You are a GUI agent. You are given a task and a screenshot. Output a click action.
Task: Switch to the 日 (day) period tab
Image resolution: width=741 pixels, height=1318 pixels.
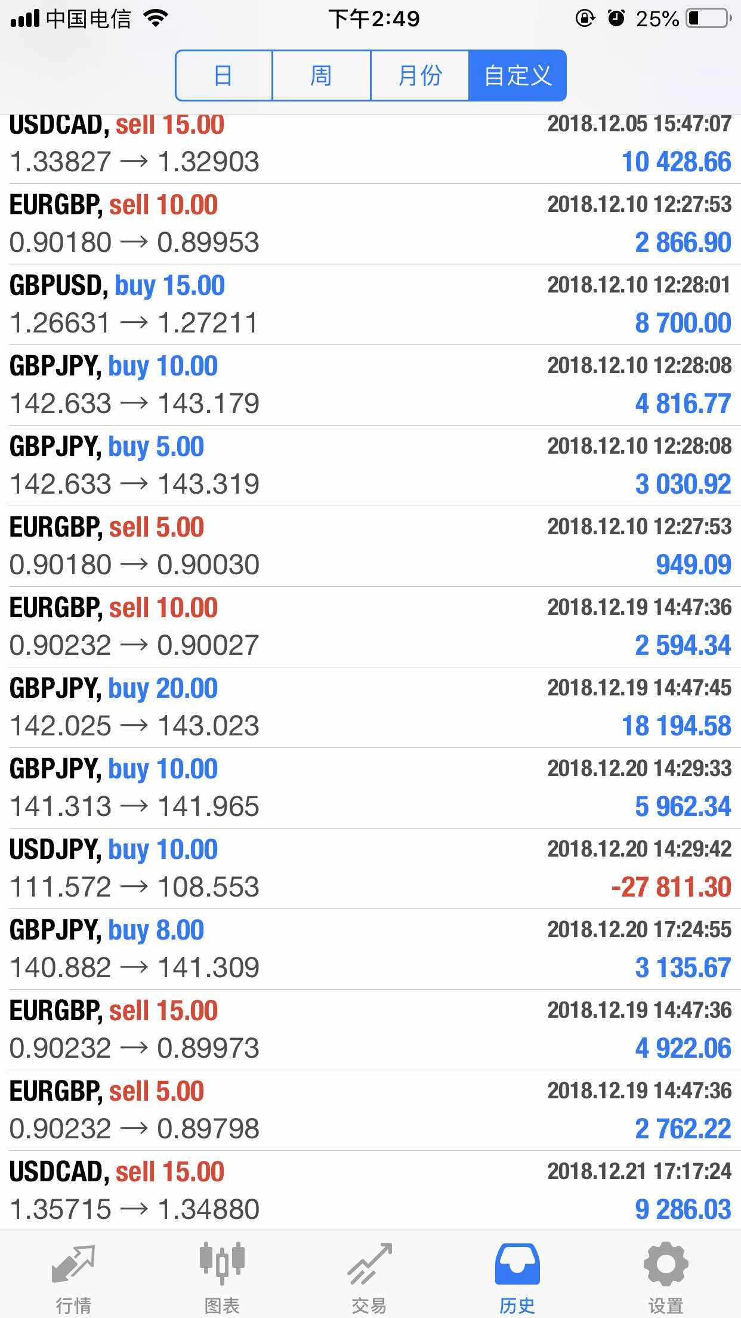224,76
